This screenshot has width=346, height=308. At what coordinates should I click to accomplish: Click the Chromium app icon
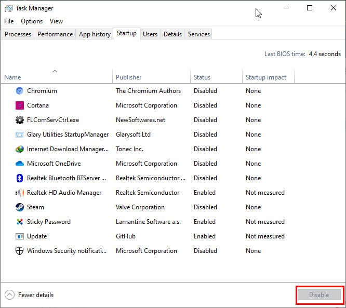pyautogui.click(x=19, y=91)
